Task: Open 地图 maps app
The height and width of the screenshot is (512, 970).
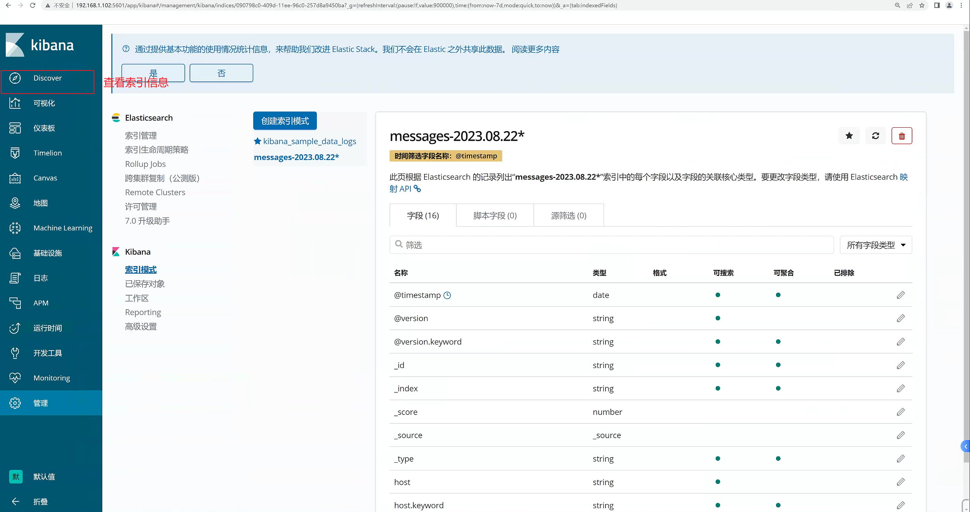Action: pos(41,203)
